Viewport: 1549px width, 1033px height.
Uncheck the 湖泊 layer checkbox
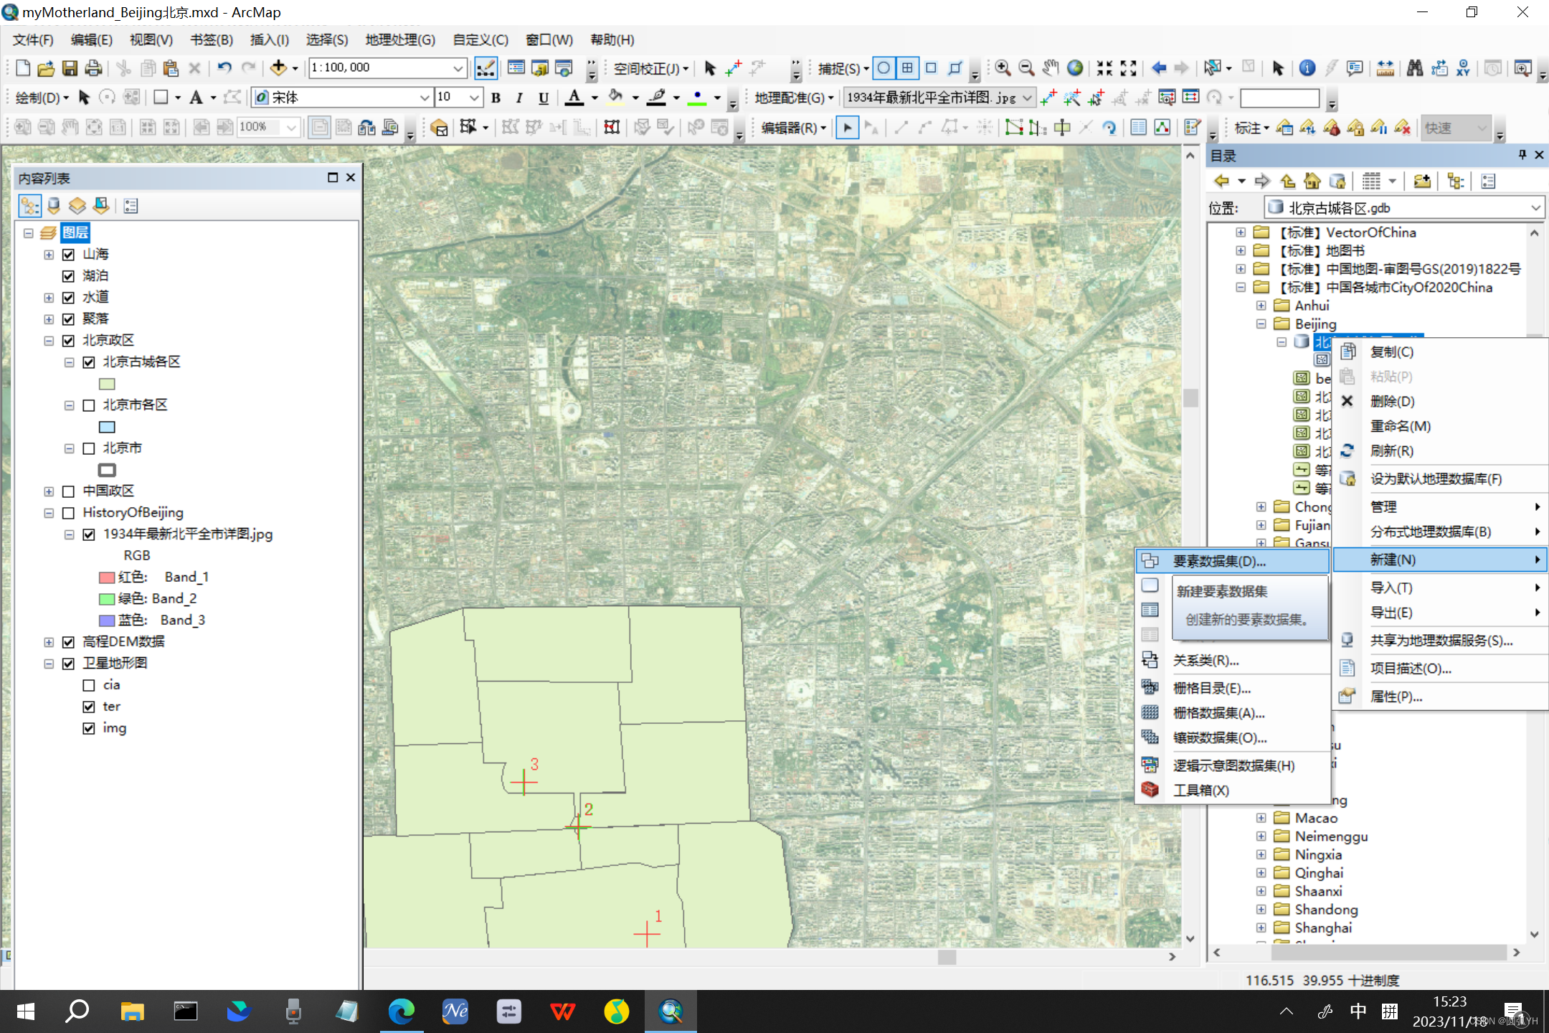coord(69,276)
